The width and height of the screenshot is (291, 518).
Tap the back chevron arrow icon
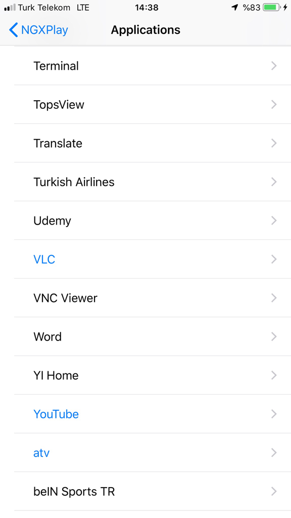(x=13, y=30)
